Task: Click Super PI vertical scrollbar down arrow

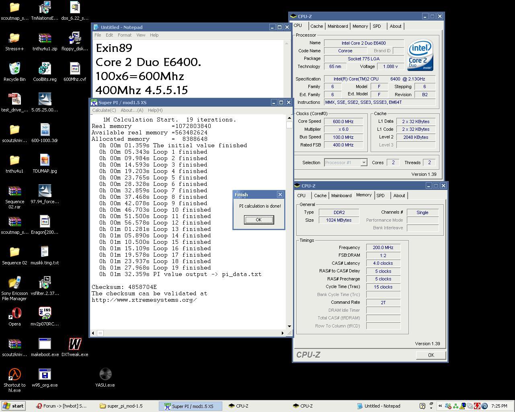Action: tap(289, 326)
